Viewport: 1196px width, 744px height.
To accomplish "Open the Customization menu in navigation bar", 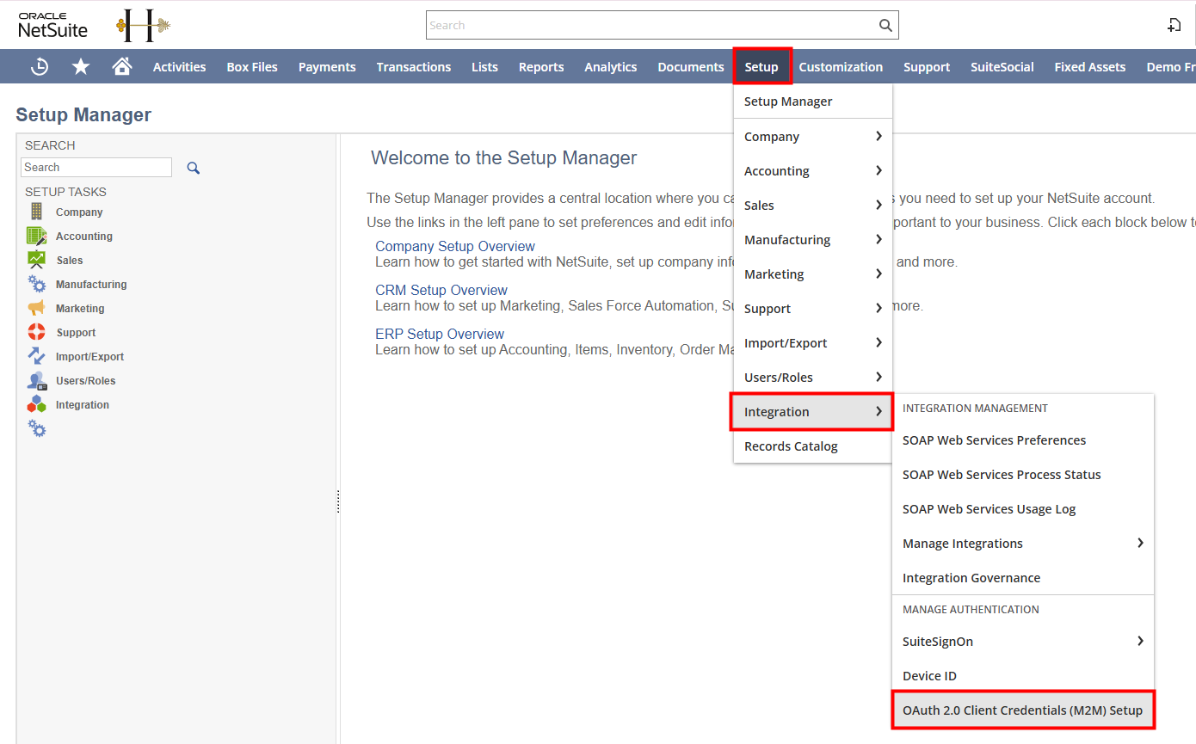I will pyautogui.click(x=841, y=67).
